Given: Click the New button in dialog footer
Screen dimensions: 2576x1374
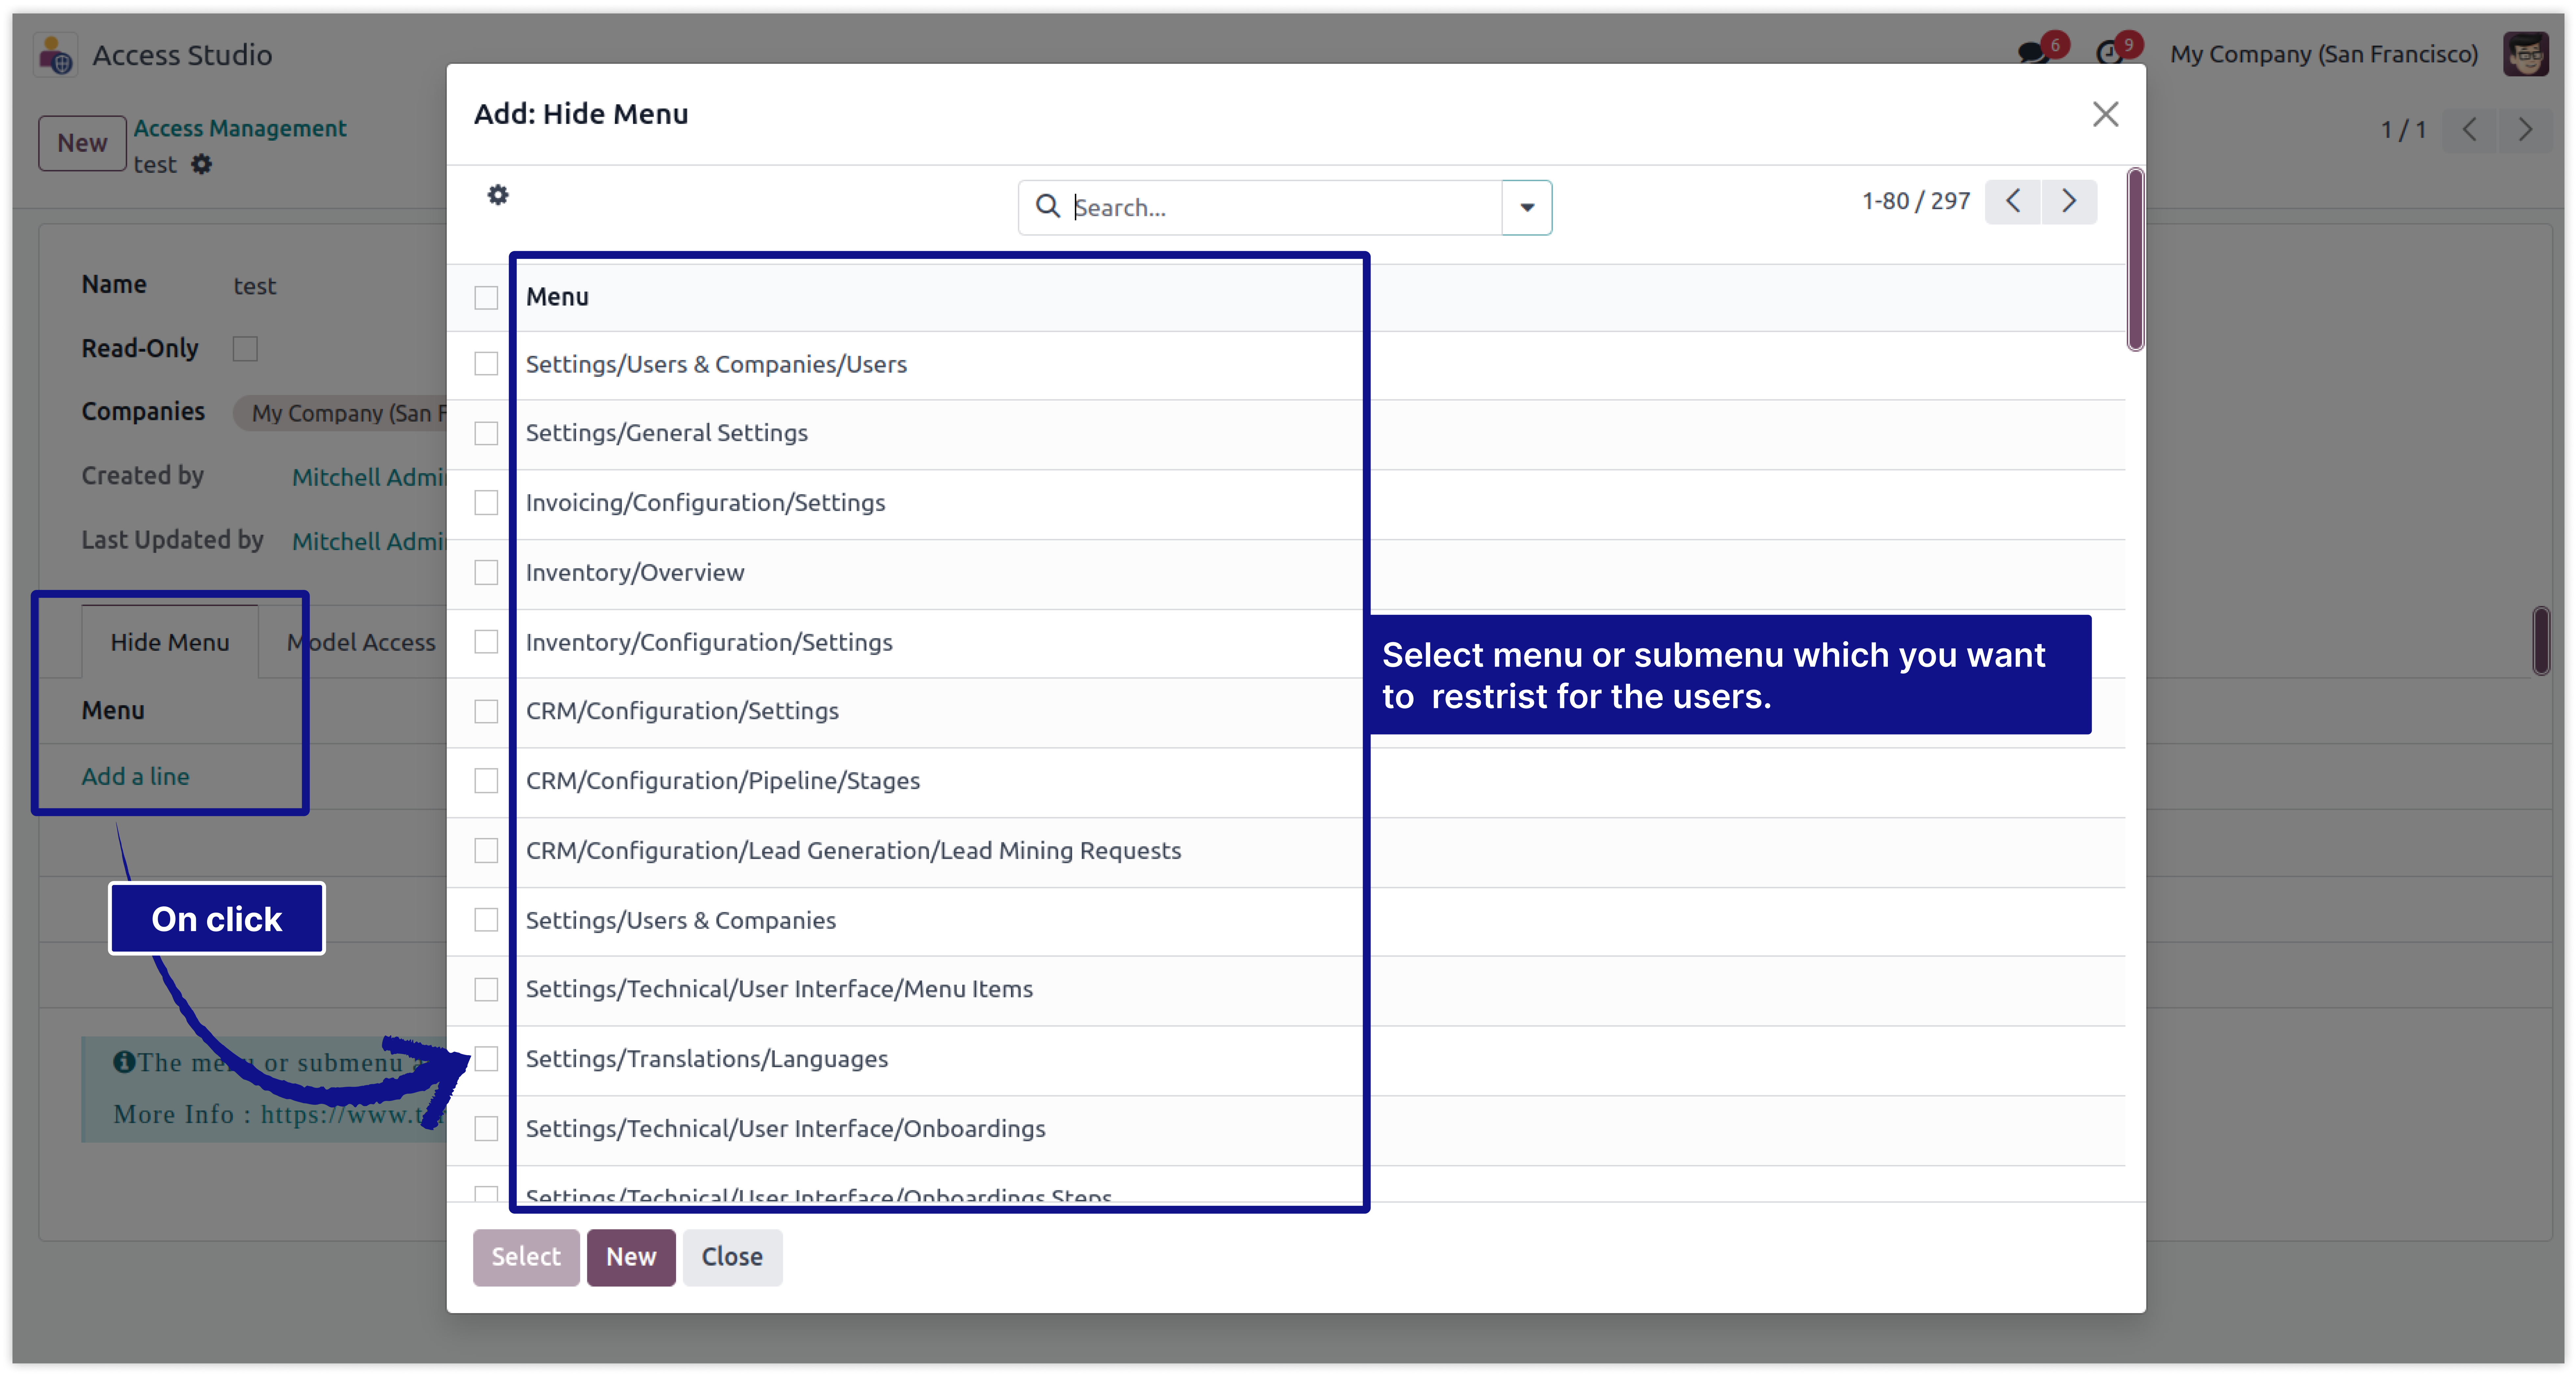Looking at the screenshot, I should point(631,1257).
